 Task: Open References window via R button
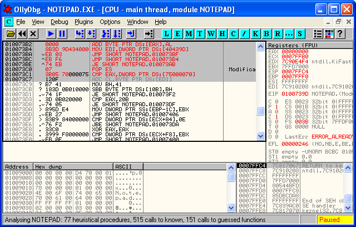click(x=278, y=34)
